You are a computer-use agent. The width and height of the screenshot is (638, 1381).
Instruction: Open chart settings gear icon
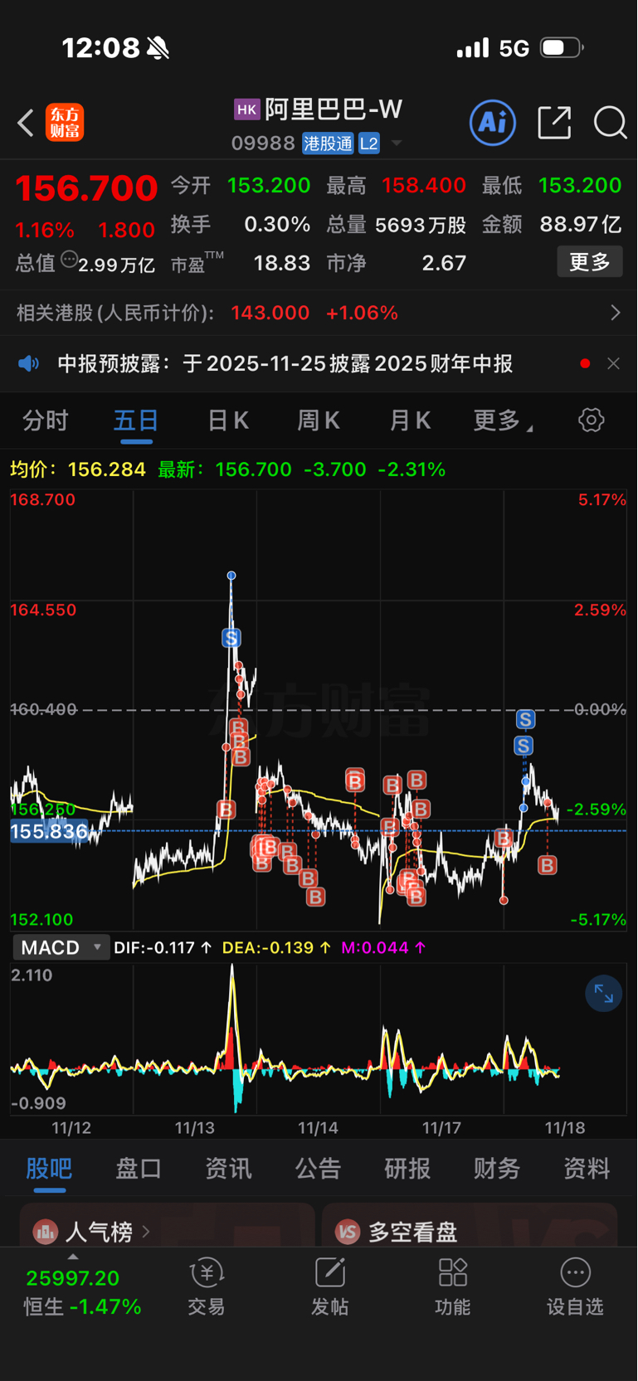point(591,420)
